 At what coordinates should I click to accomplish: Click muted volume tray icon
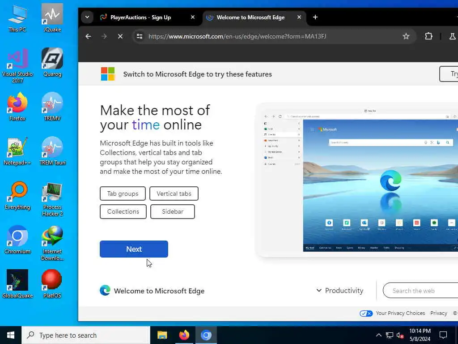coord(400,335)
